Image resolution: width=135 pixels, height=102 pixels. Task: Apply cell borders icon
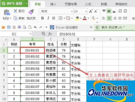60,18
